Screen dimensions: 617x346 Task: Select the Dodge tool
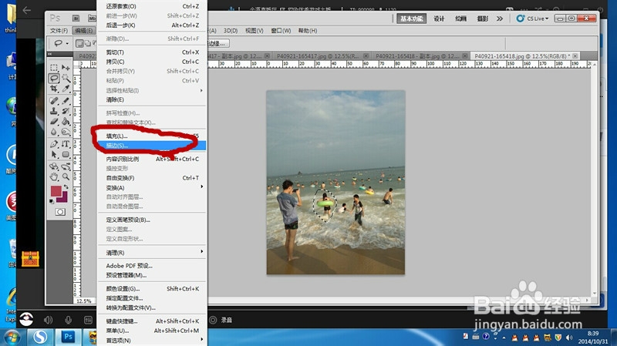66,132
